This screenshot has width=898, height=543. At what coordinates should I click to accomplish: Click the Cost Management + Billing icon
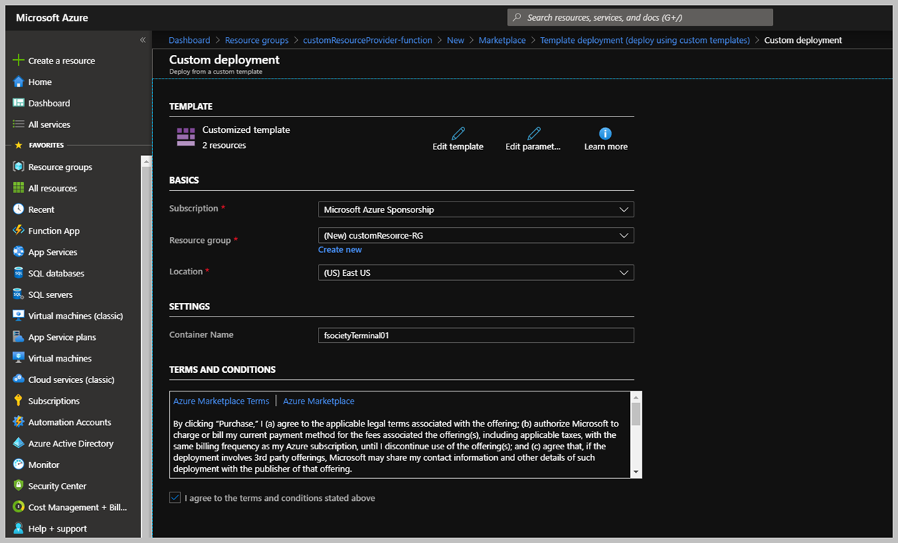pyautogui.click(x=19, y=507)
